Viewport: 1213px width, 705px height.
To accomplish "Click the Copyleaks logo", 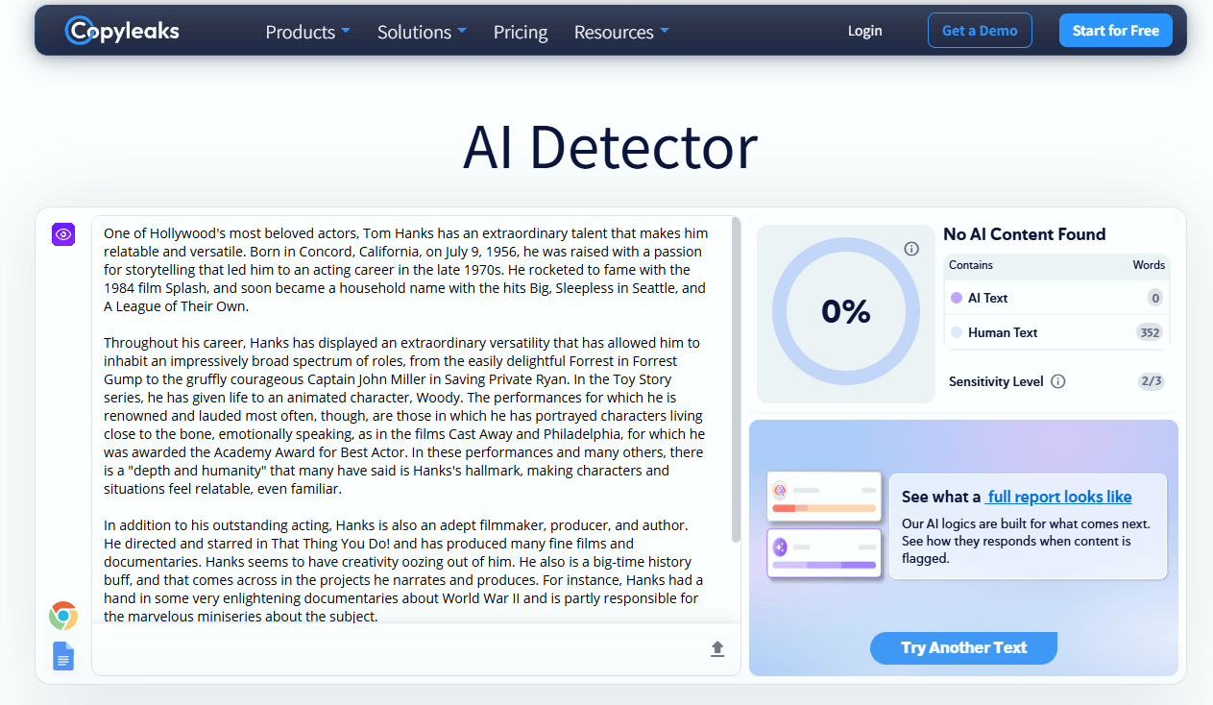I will click(122, 31).
